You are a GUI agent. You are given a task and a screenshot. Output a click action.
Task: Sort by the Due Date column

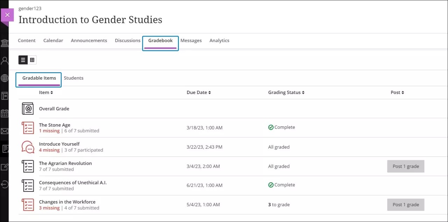[x=198, y=92]
